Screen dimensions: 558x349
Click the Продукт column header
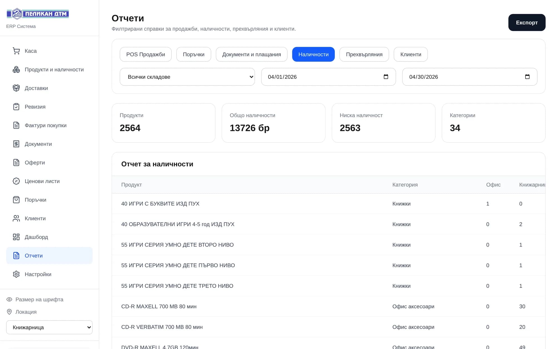tap(131, 185)
